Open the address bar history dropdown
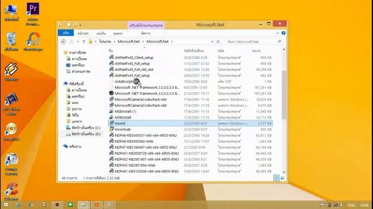This screenshot has width=373, height=209. point(212,42)
